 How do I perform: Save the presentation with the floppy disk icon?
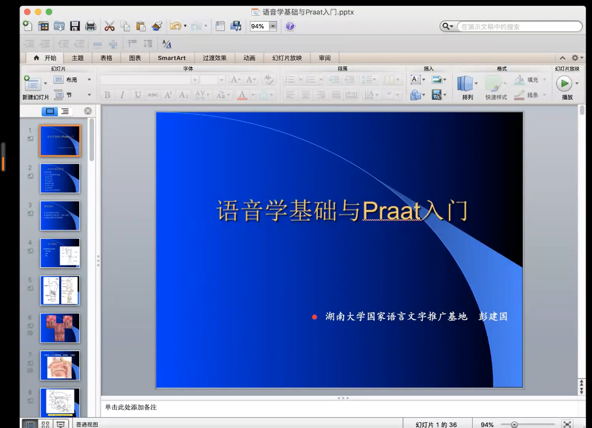75,26
